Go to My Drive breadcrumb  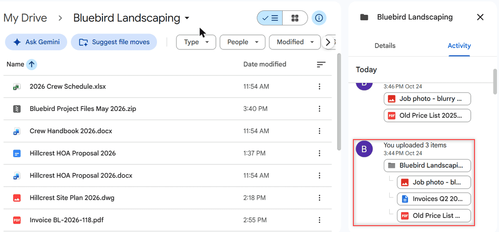point(25,18)
